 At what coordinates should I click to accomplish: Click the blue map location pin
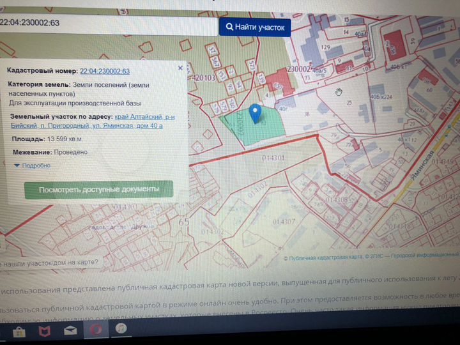pos(255,113)
